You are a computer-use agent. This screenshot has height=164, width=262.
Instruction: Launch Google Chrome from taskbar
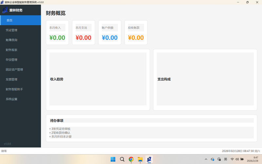[x=131, y=159]
